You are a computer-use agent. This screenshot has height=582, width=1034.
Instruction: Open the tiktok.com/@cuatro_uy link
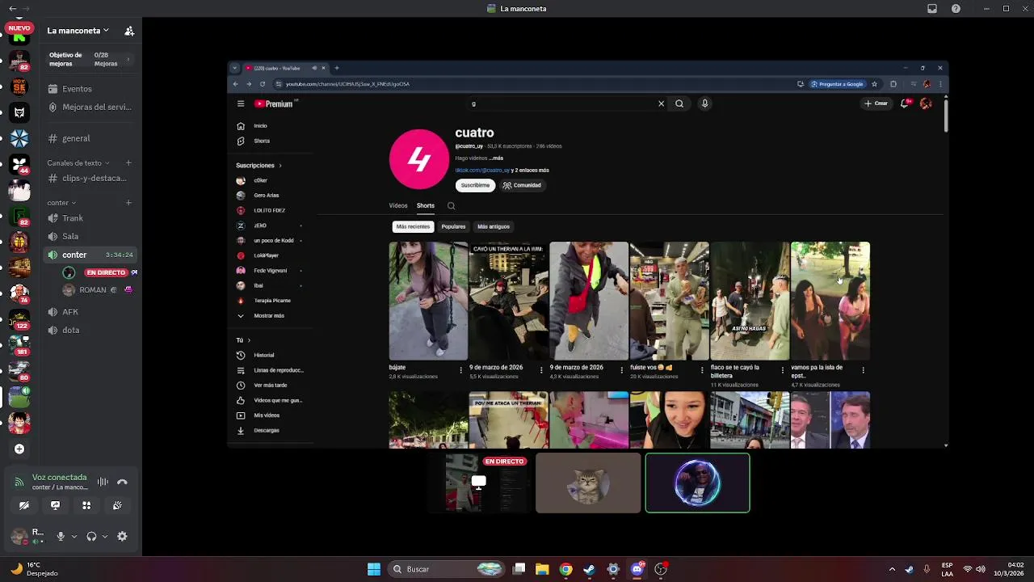pyautogui.click(x=482, y=171)
